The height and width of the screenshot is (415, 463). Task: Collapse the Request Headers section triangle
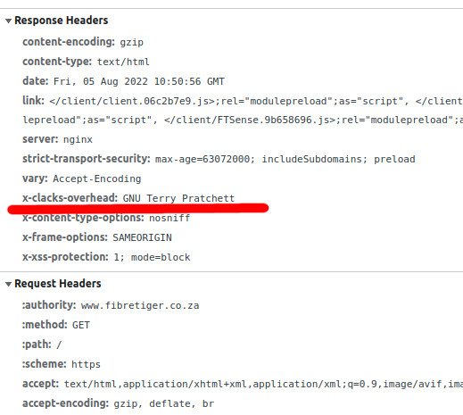coord(8,284)
